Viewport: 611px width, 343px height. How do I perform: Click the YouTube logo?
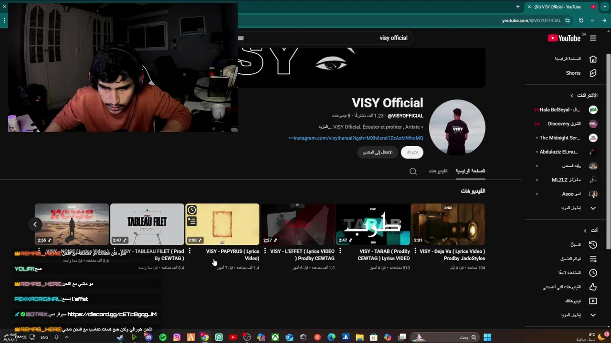tap(564, 38)
